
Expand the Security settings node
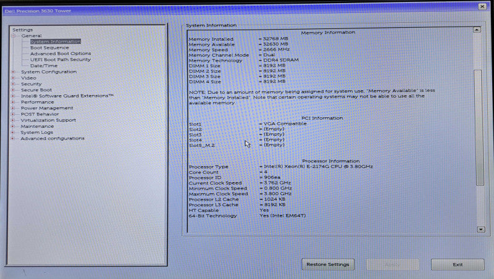[x=13, y=84]
